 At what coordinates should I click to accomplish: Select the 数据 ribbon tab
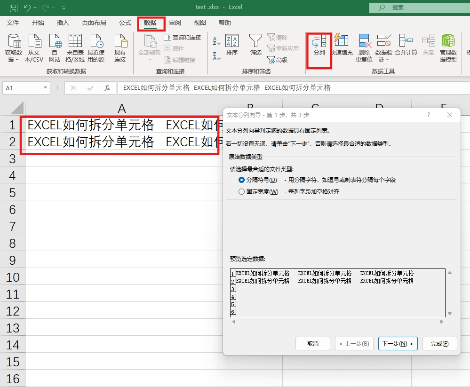point(150,23)
